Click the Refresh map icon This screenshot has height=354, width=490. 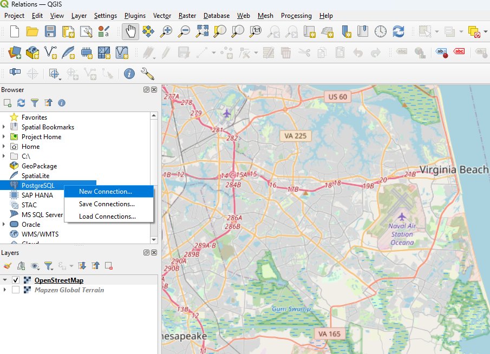(x=398, y=31)
